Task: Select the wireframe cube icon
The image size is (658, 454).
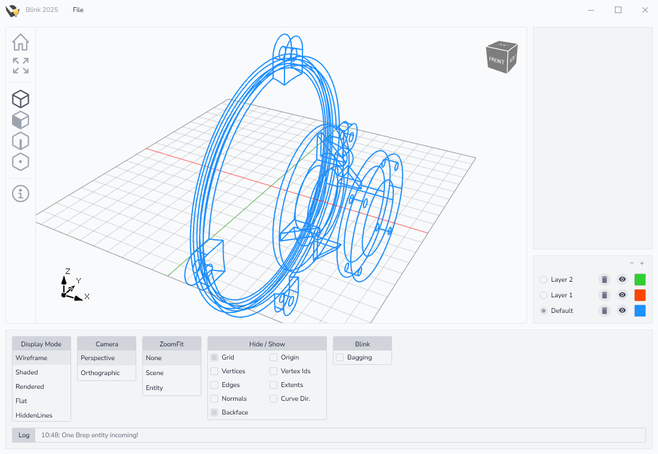Action: pyautogui.click(x=20, y=99)
